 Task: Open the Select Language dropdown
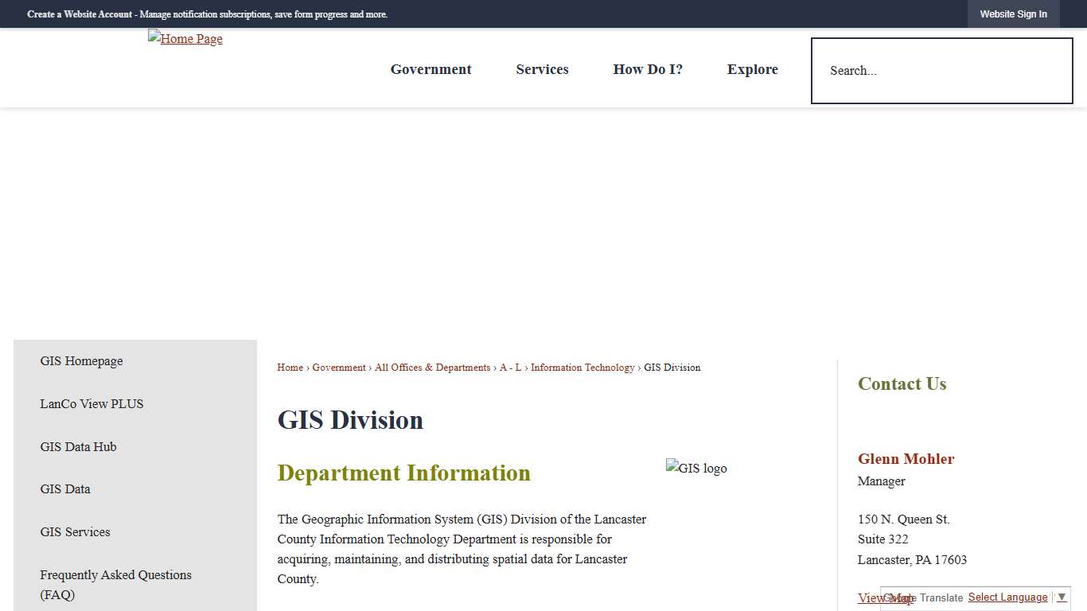1007,597
